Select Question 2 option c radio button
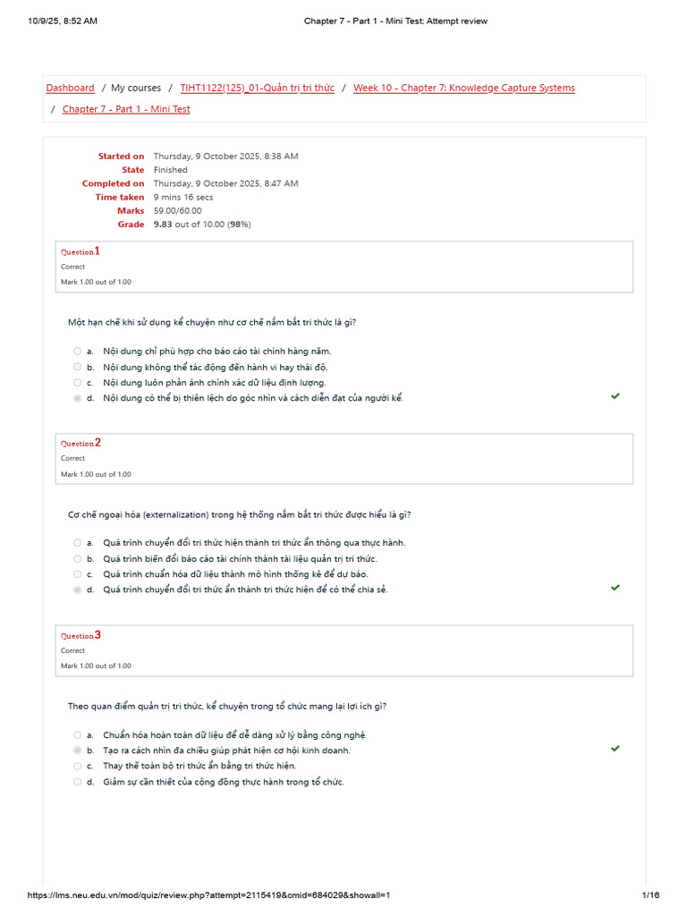This screenshot has height=916, width=687. coord(77,574)
